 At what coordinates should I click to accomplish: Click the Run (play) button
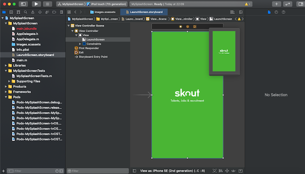click(x=36, y=4)
